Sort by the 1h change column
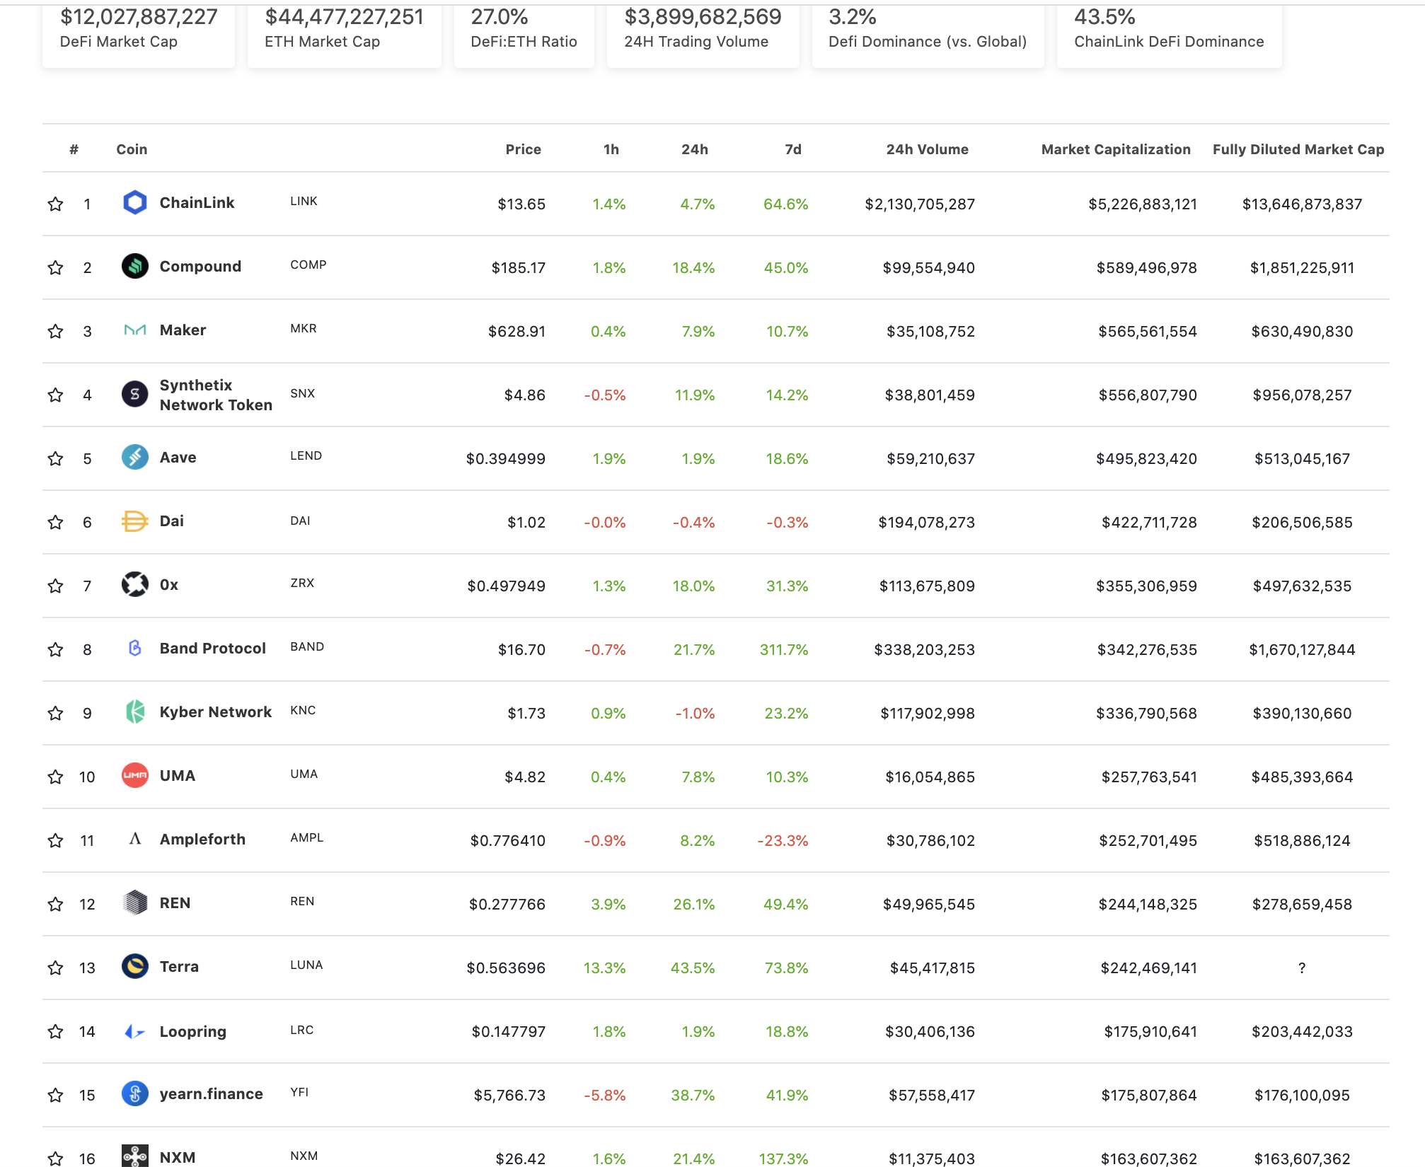1425x1167 pixels. (611, 149)
